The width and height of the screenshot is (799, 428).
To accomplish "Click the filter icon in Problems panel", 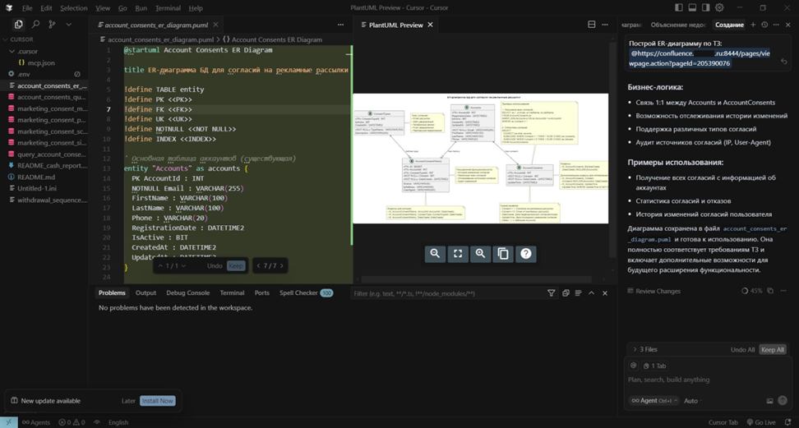I will click(551, 293).
